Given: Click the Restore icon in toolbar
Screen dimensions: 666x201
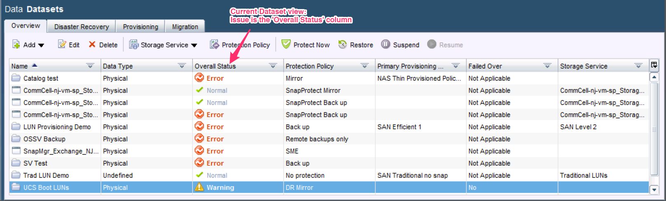Looking at the screenshot, I should click(342, 44).
